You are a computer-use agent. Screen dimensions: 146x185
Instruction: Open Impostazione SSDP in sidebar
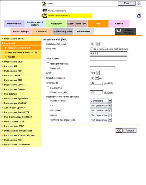click(x=21, y=126)
